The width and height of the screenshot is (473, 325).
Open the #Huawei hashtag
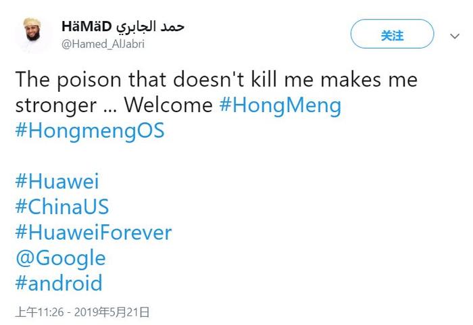tap(57, 181)
